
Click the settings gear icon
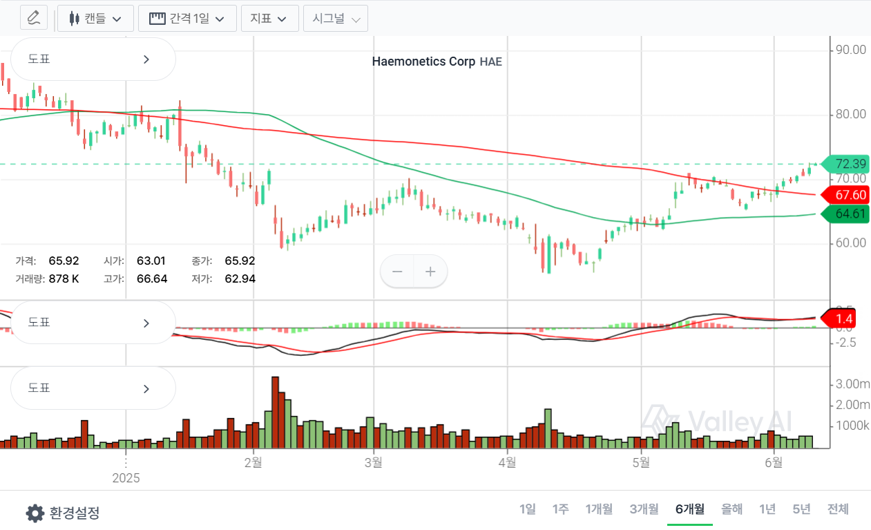pyautogui.click(x=35, y=513)
